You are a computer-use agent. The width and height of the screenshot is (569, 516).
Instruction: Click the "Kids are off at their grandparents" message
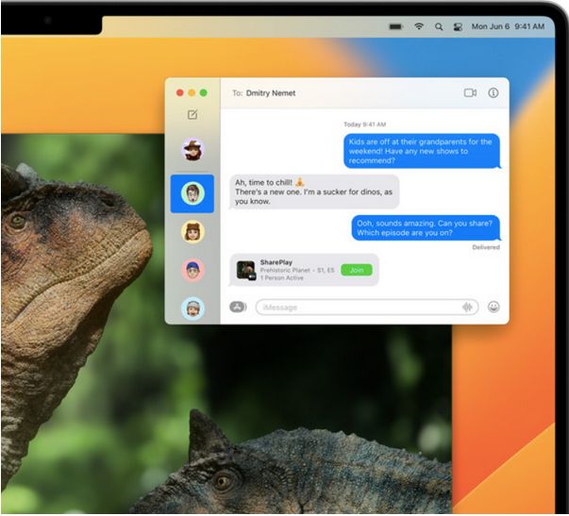tap(421, 151)
